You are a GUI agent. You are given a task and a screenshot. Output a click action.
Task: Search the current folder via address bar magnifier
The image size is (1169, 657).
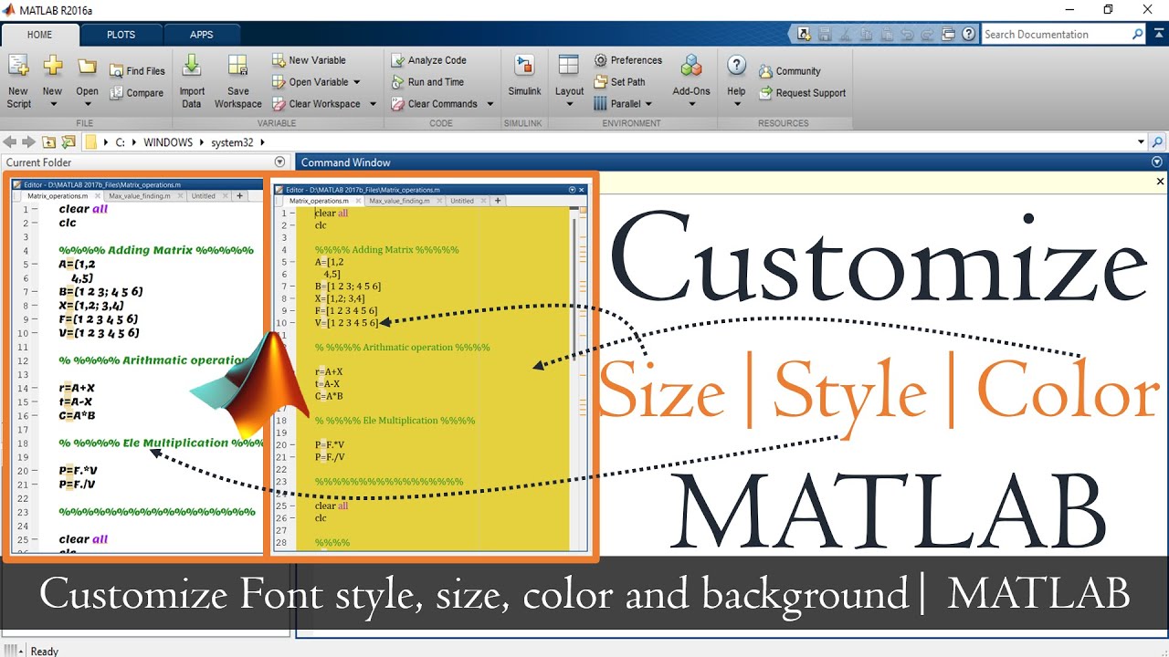point(1158,142)
